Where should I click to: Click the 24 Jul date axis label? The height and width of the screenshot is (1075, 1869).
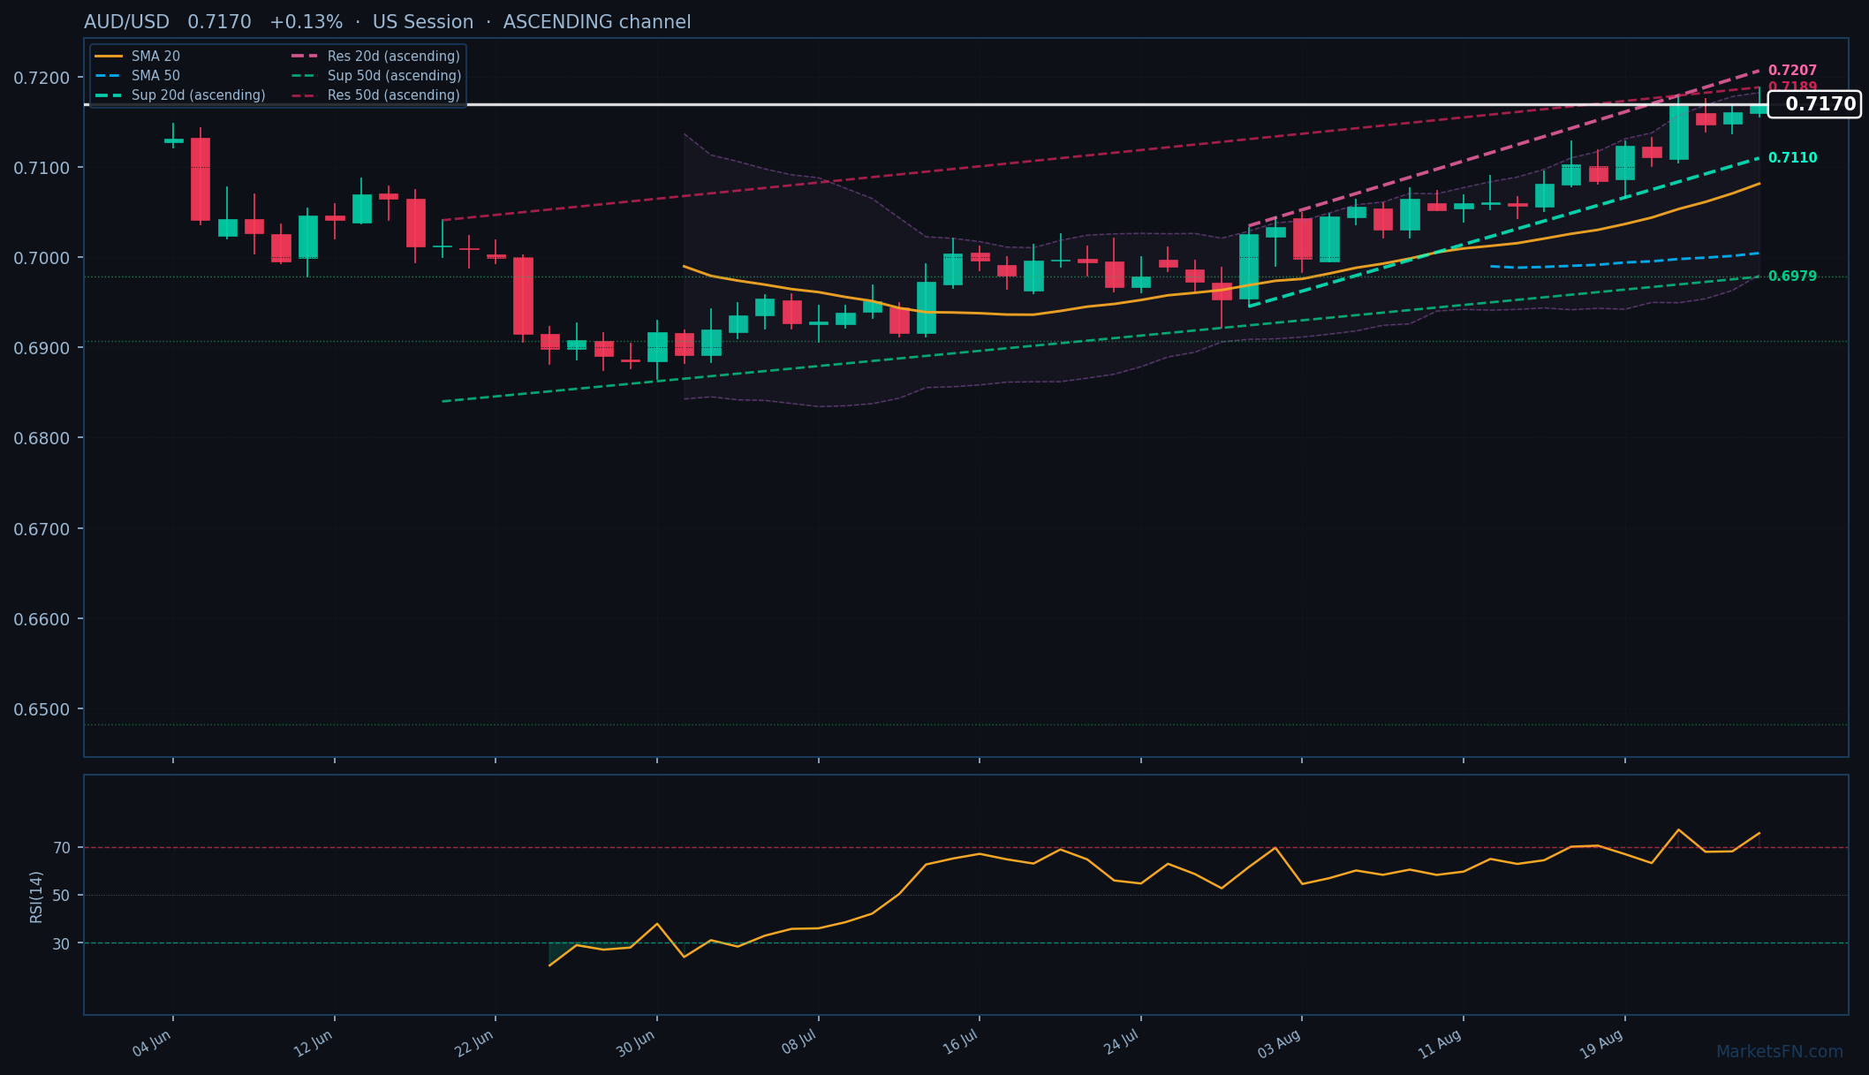[1122, 1043]
